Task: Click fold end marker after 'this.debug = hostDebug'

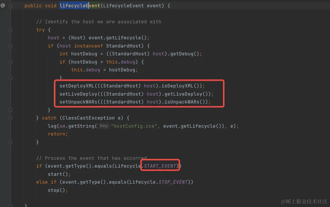Action: (10, 78)
